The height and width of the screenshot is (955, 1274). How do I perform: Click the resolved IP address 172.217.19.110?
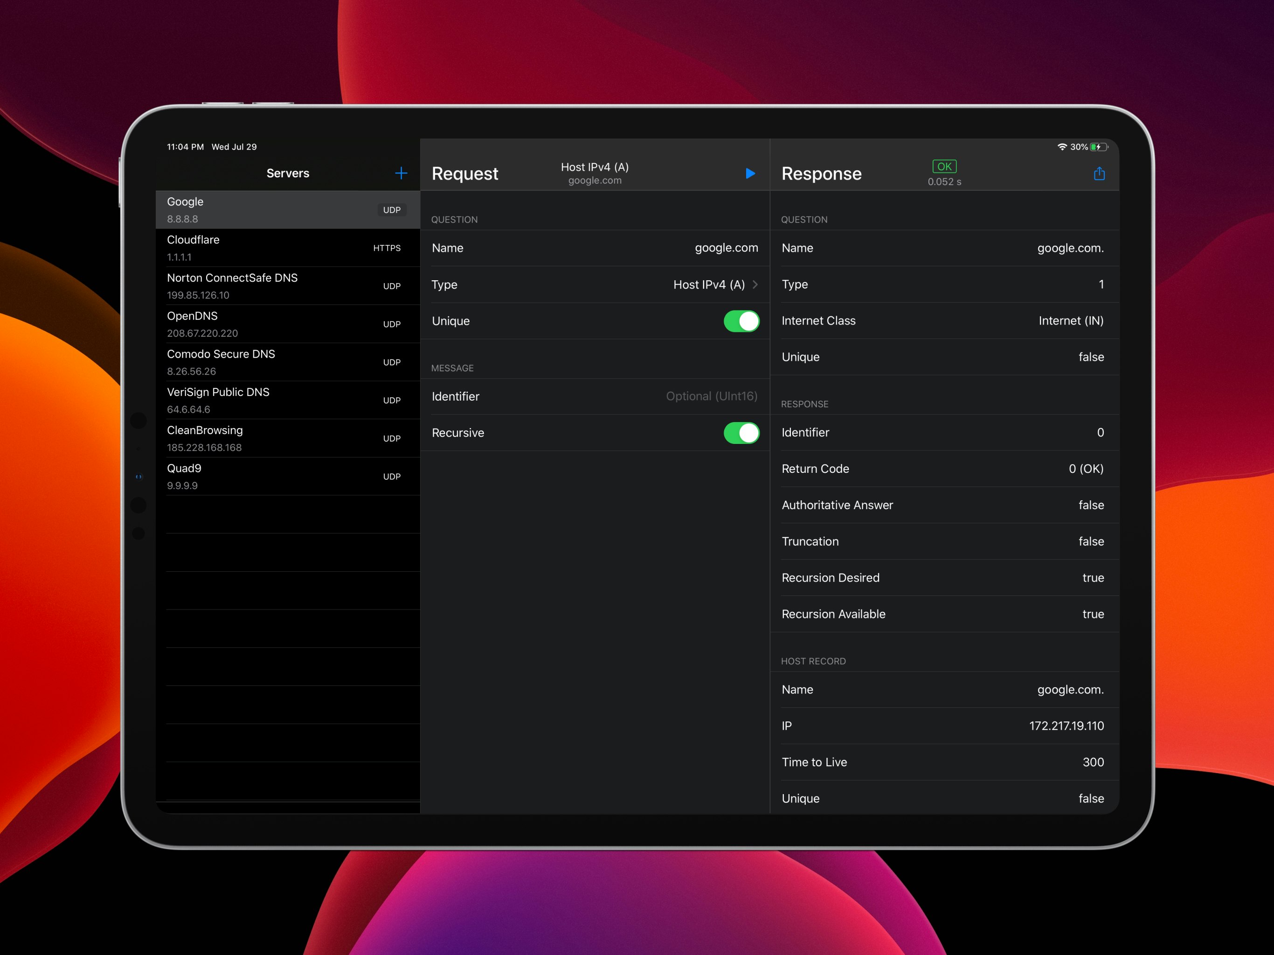click(x=1066, y=726)
